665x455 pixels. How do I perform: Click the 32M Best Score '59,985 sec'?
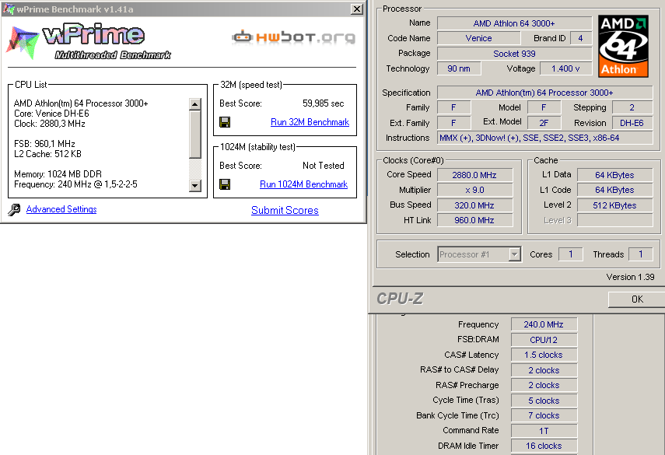pos(324,103)
